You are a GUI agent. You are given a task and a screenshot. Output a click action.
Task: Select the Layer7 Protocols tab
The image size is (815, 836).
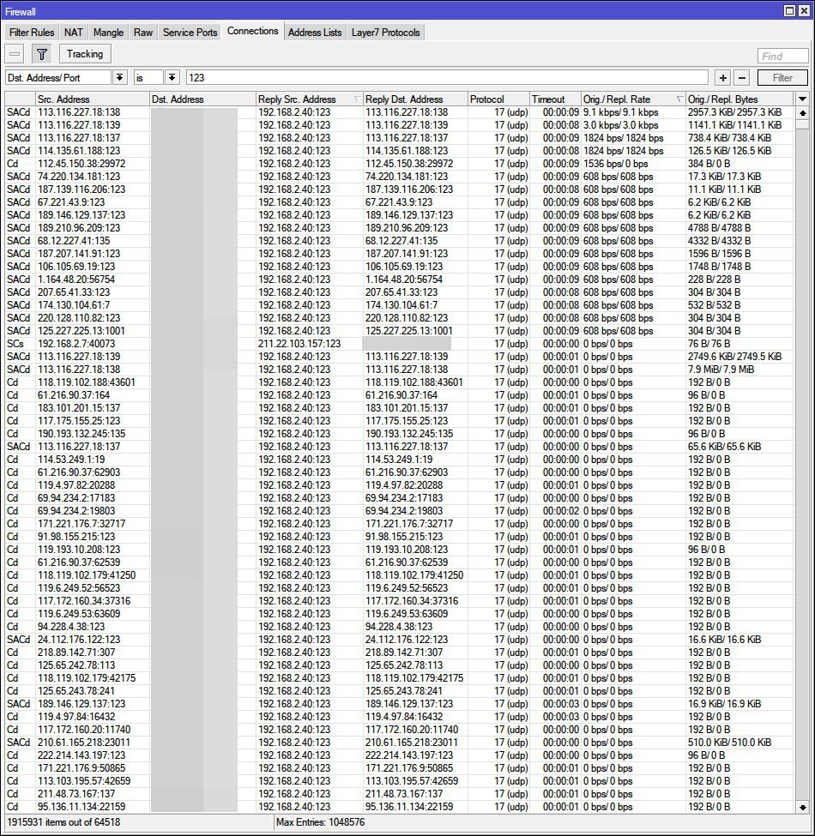pyautogui.click(x=386, y=33)
